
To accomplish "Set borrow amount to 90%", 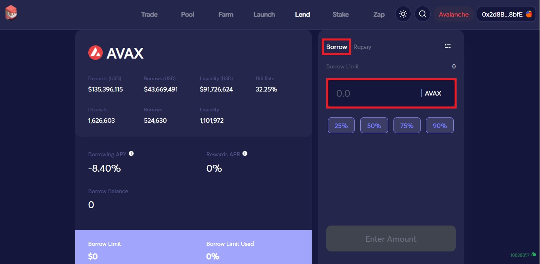I will coord(440,126).
